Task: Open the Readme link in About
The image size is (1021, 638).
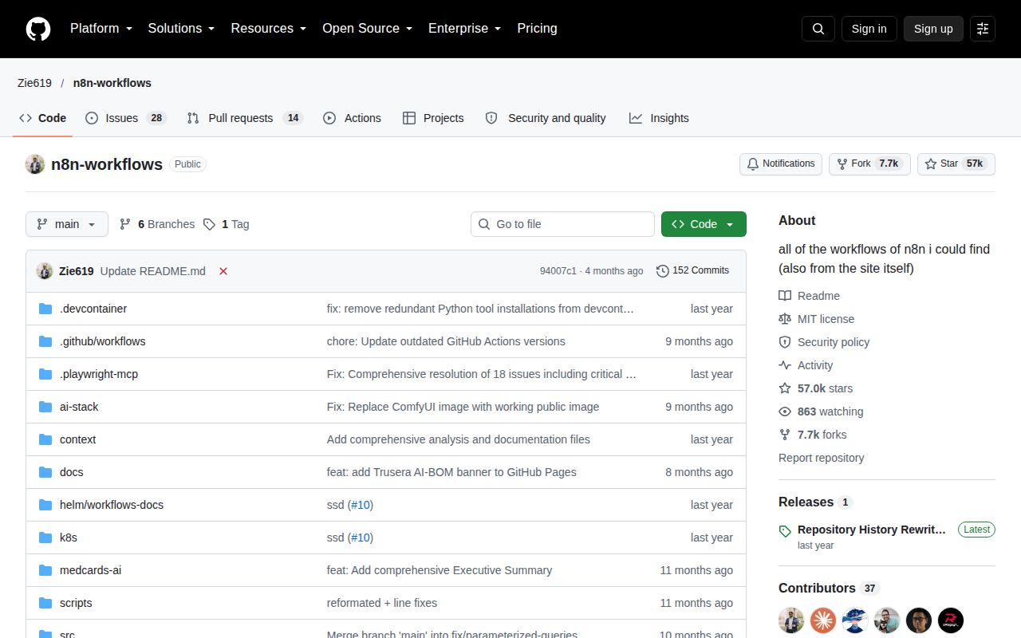Action: (x=809, y=296)
